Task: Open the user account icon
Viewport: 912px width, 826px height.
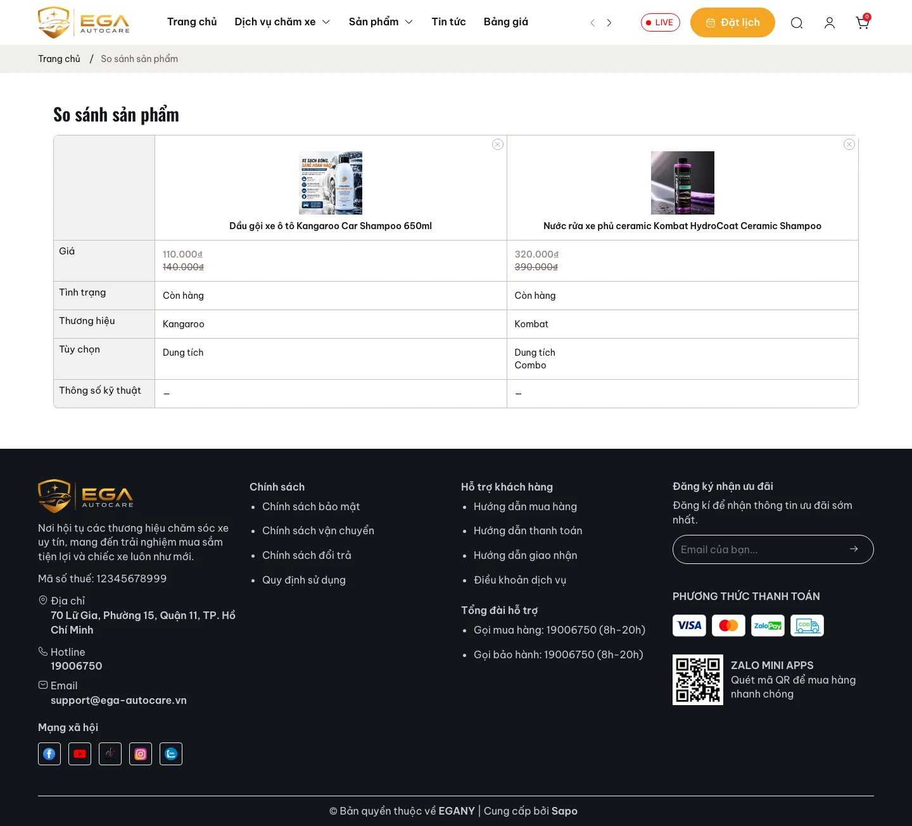Action: 830,23
